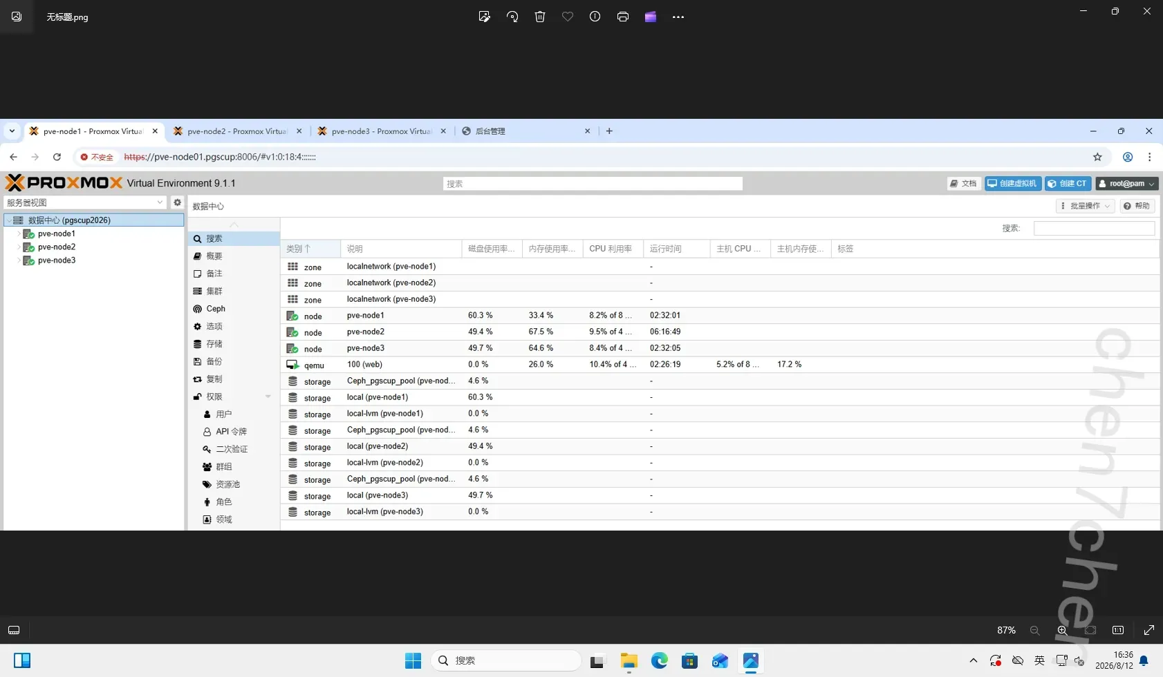Select the 搜索 item in the datacenter menu
The height and width of the screenshot is (677, 1163).
[x=234, y=238]
